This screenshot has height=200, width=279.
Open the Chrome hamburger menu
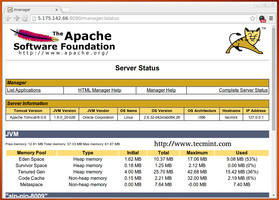coord(271,18)
